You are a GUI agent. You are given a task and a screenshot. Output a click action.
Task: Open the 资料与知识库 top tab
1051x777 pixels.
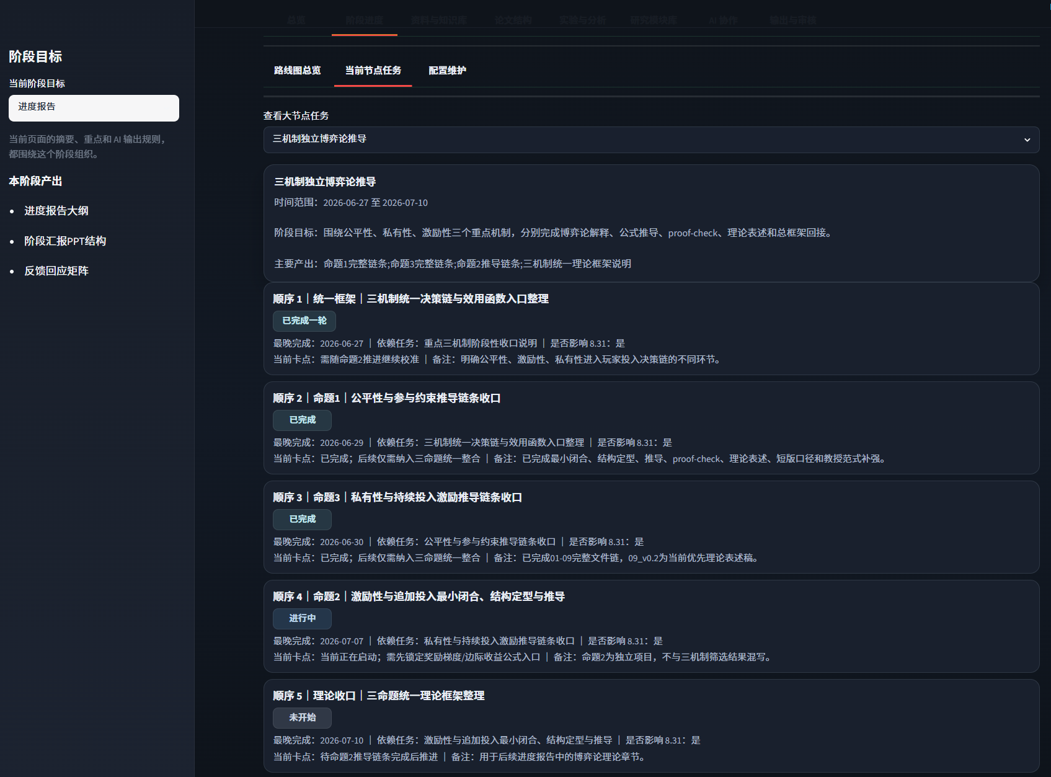[x=438, y=20]
